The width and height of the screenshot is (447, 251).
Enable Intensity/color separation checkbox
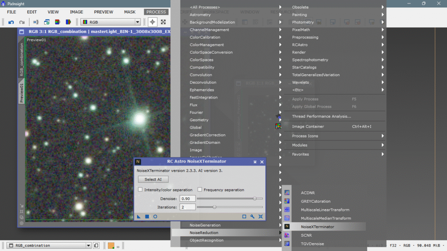[x=140, y=190]
